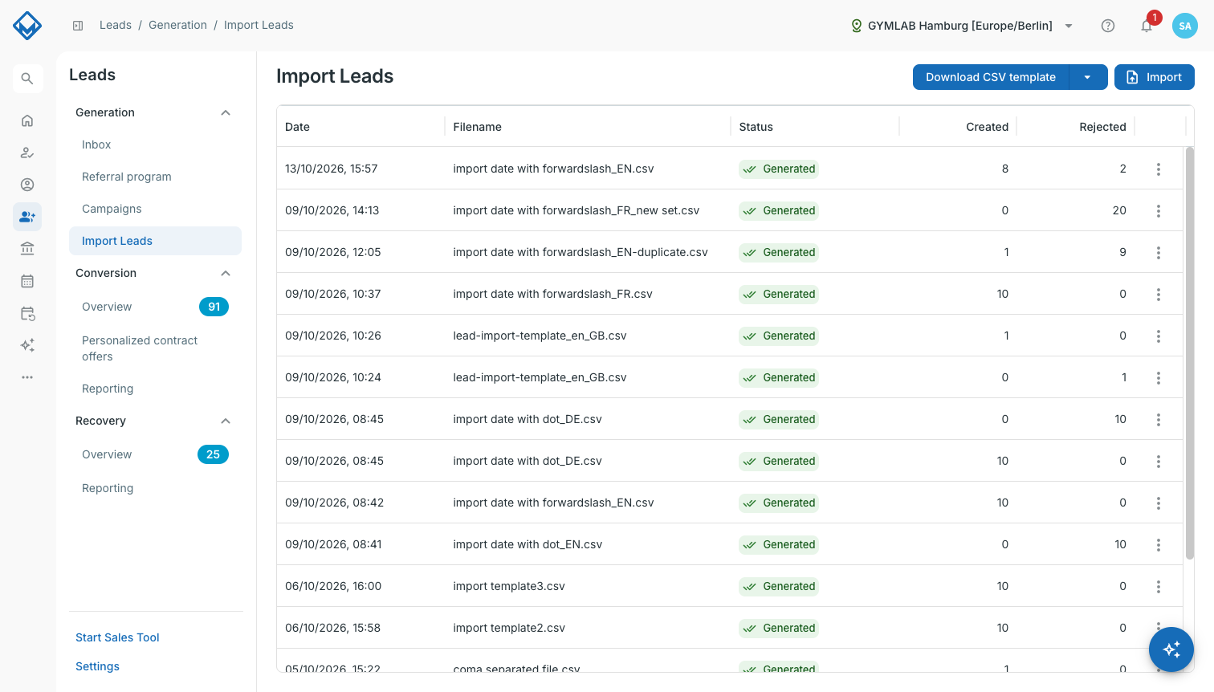1214x692 pixels.
Task: Click the table vertical scrollbar
Action: pyautogui.click(x=1190, y=353)
